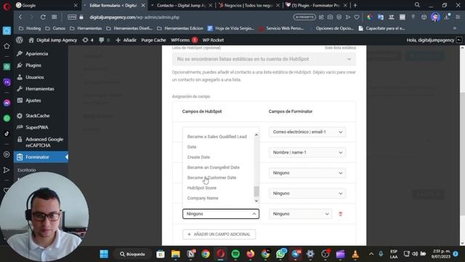Screen dimensions: 465x262
Task: Open the Hosting bookmarks folder
Action: pyautogui.click(x=30, y=28)
